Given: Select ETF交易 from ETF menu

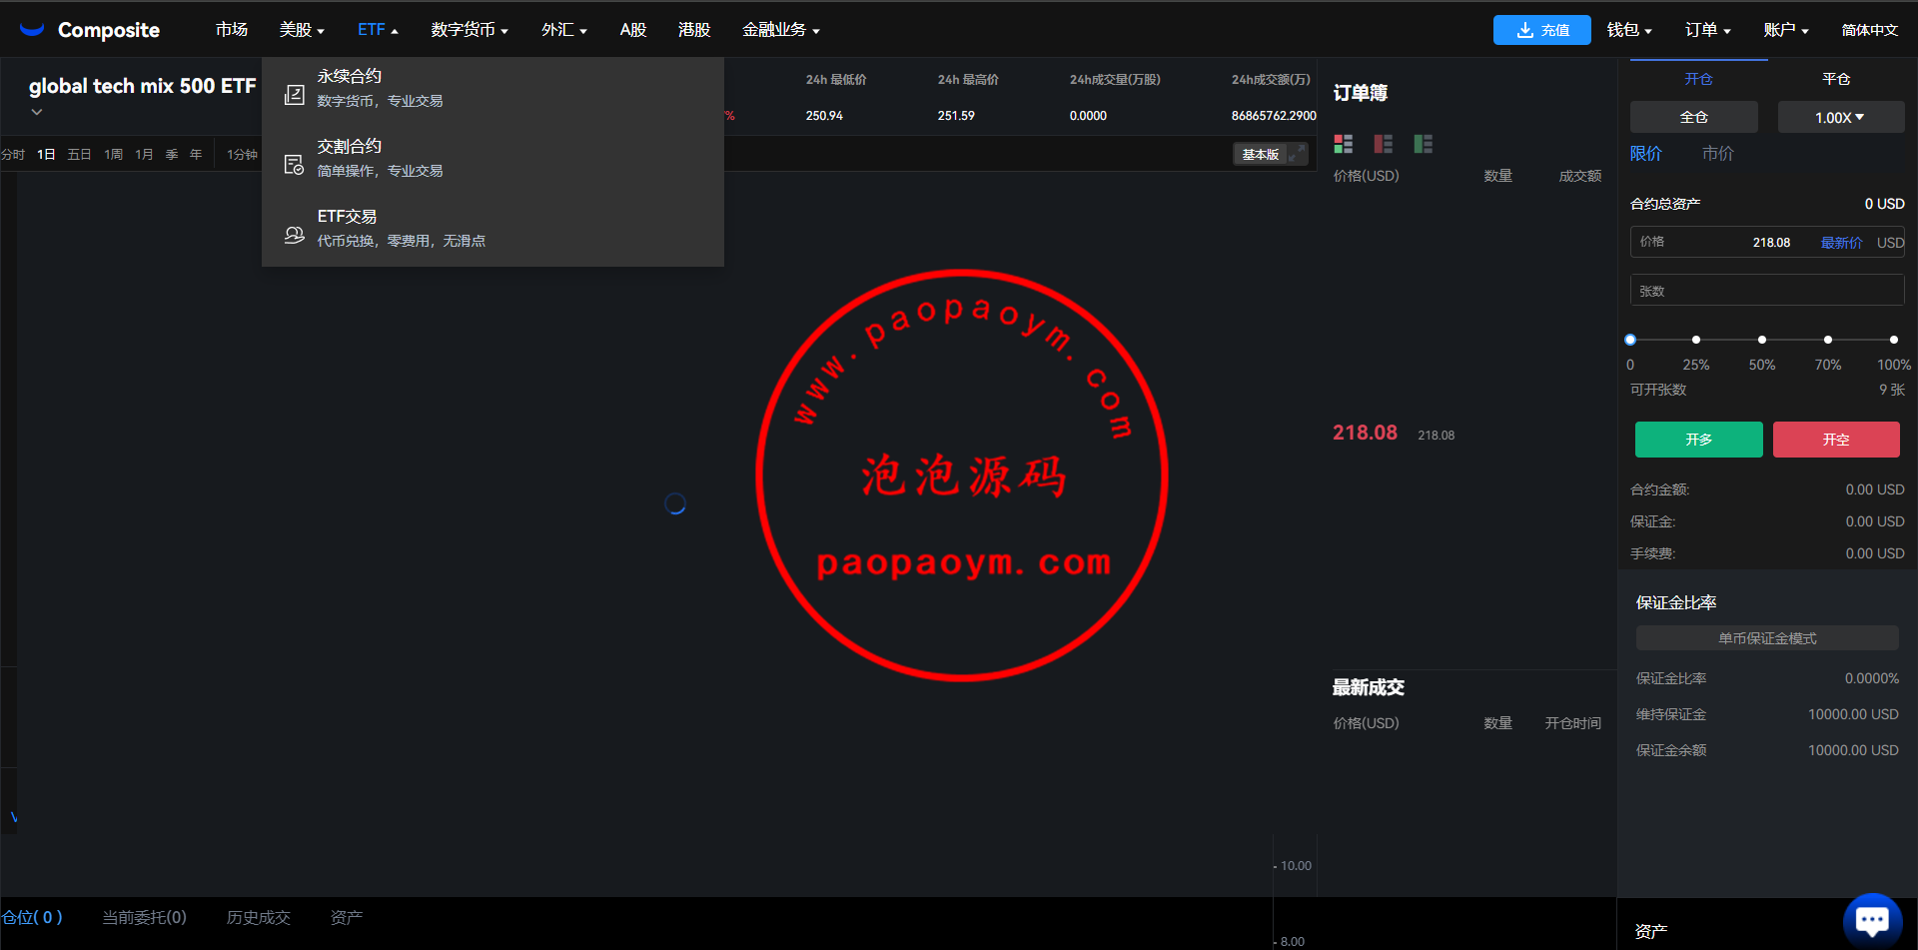Looking at the screenshot, I should pyautogui.click(x=492, y=228).
